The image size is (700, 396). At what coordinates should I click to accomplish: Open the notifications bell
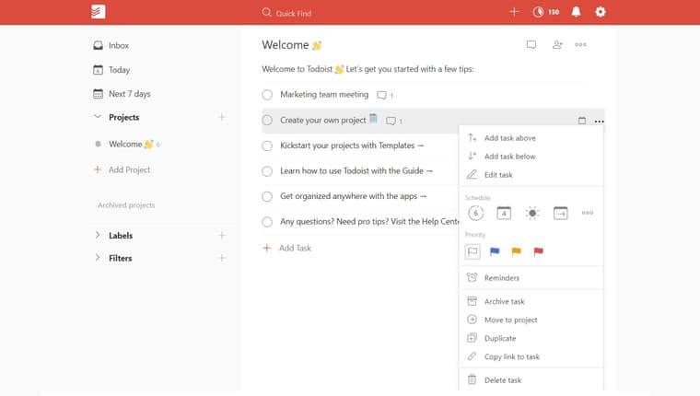[577, 12]
